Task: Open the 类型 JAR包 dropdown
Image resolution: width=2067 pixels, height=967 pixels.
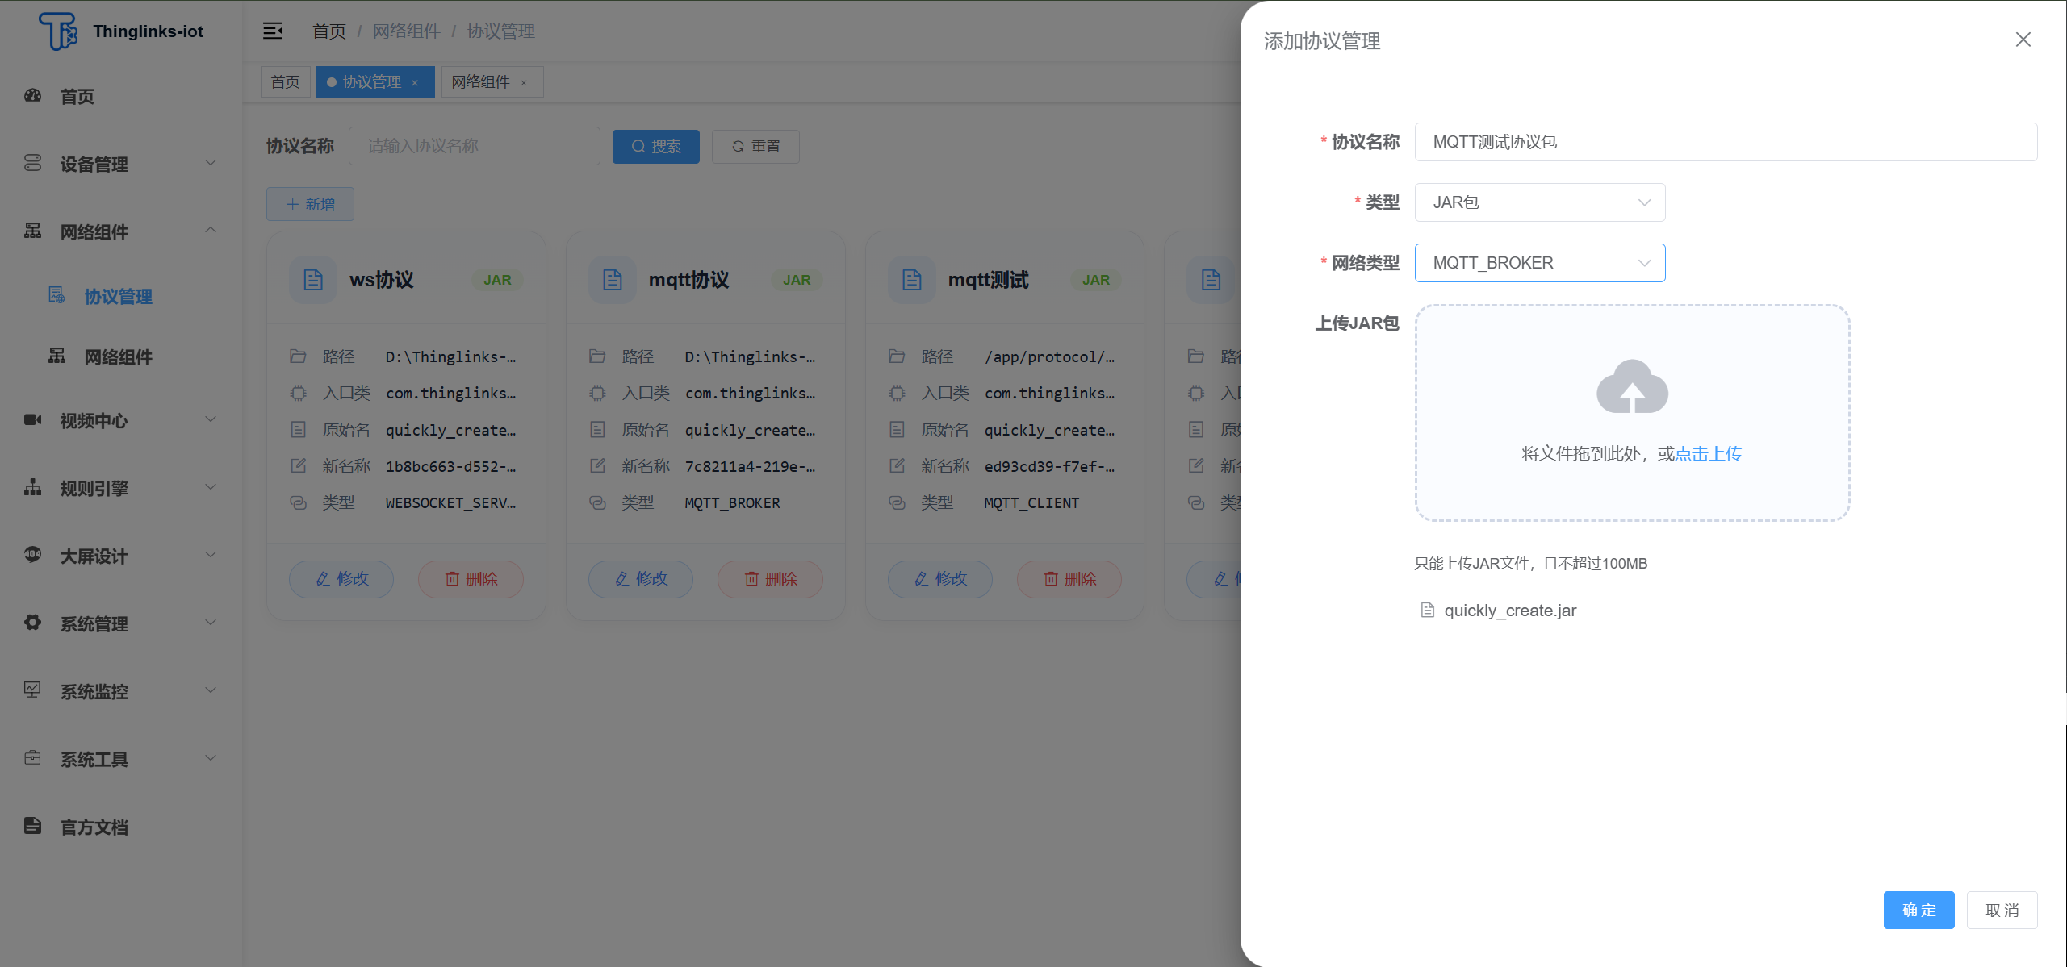Action: point(1539,202)
